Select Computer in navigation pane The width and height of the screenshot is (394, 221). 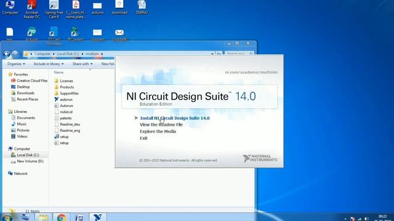19,149
